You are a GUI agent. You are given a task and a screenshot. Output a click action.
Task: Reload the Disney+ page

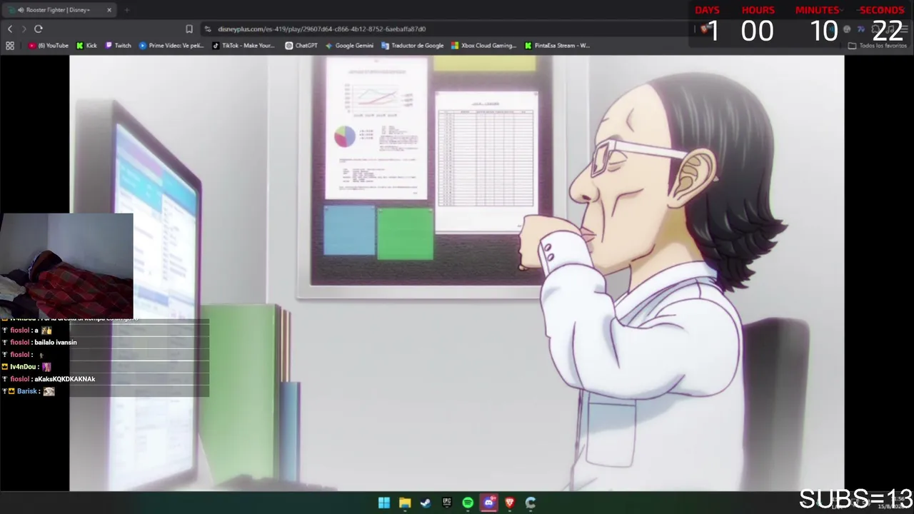point(39,29)
